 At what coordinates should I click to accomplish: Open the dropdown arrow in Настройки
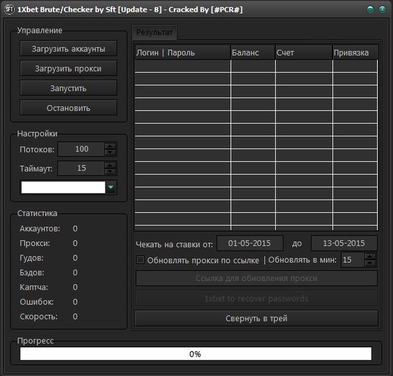click(111, 187)
